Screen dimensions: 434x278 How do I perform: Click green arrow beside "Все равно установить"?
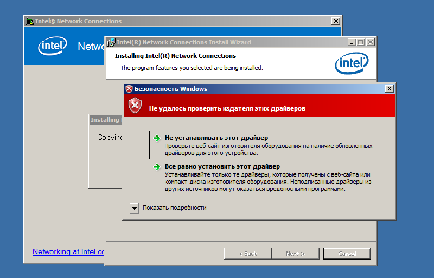[x=157, y=167]
